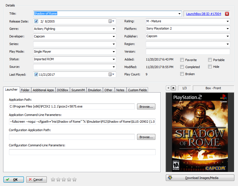238x186 pixels.
Task: Click the Shadow of Rome box art
Action: click(200, 132)
